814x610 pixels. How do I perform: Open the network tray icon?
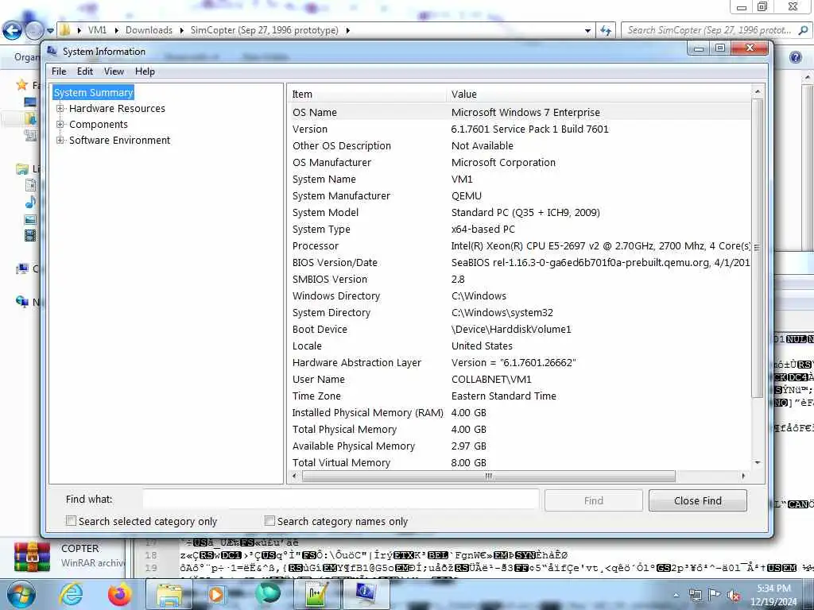click(x=695, y=595)
